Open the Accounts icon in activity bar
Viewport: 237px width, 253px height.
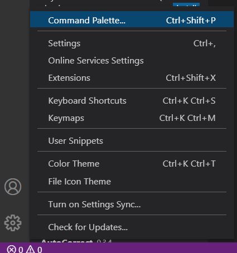pyautogui.click(x=13, y=187)
